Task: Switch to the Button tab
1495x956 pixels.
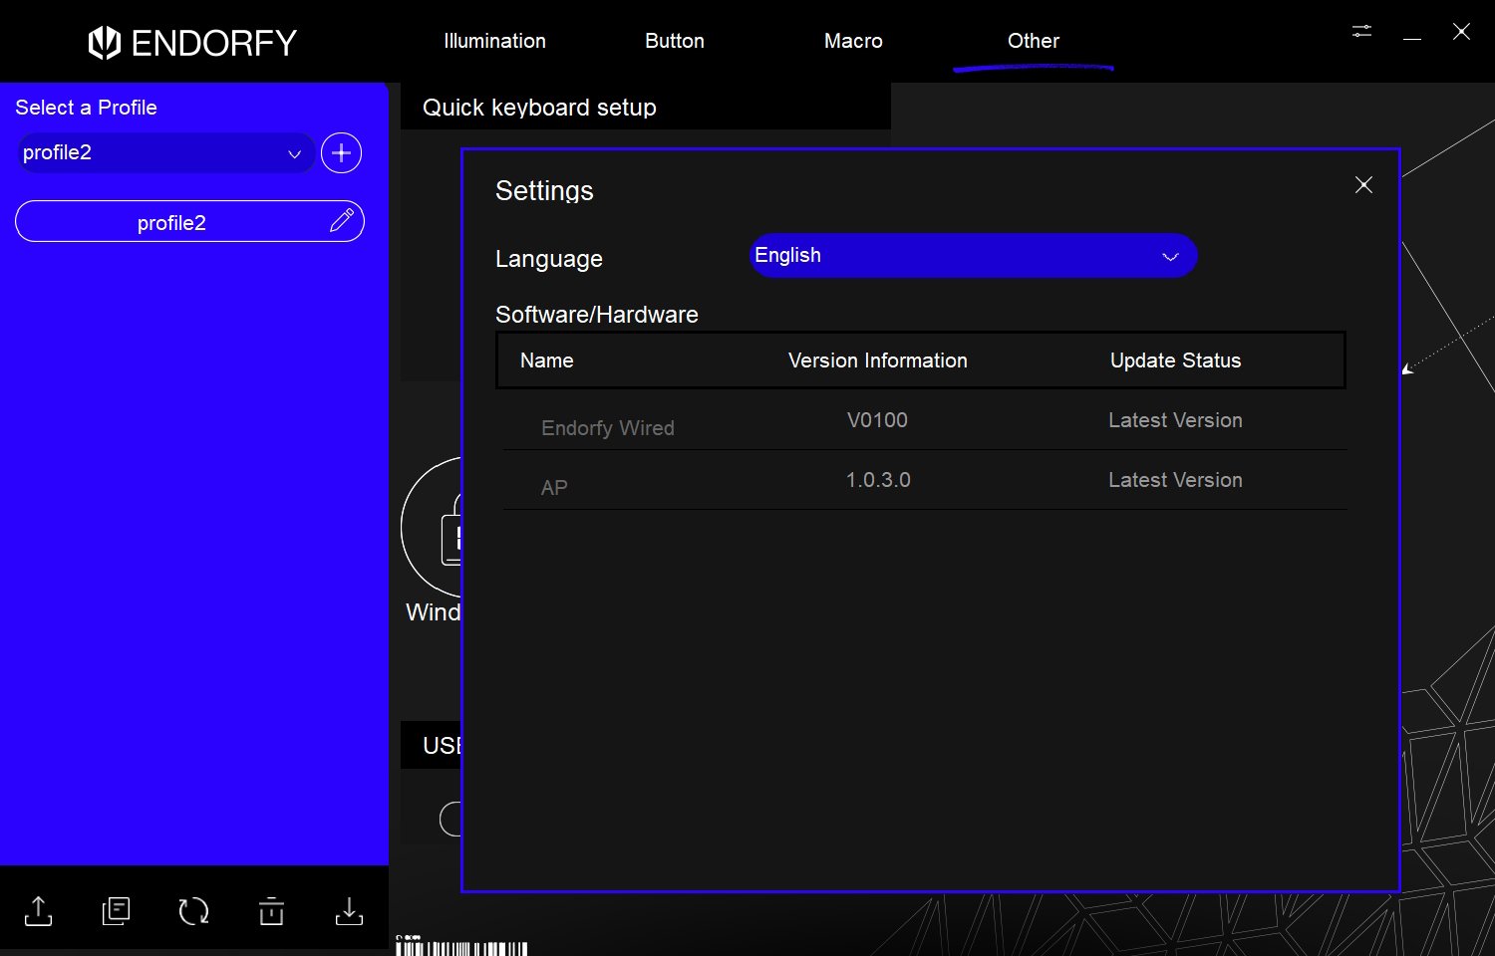Action: 674,41
